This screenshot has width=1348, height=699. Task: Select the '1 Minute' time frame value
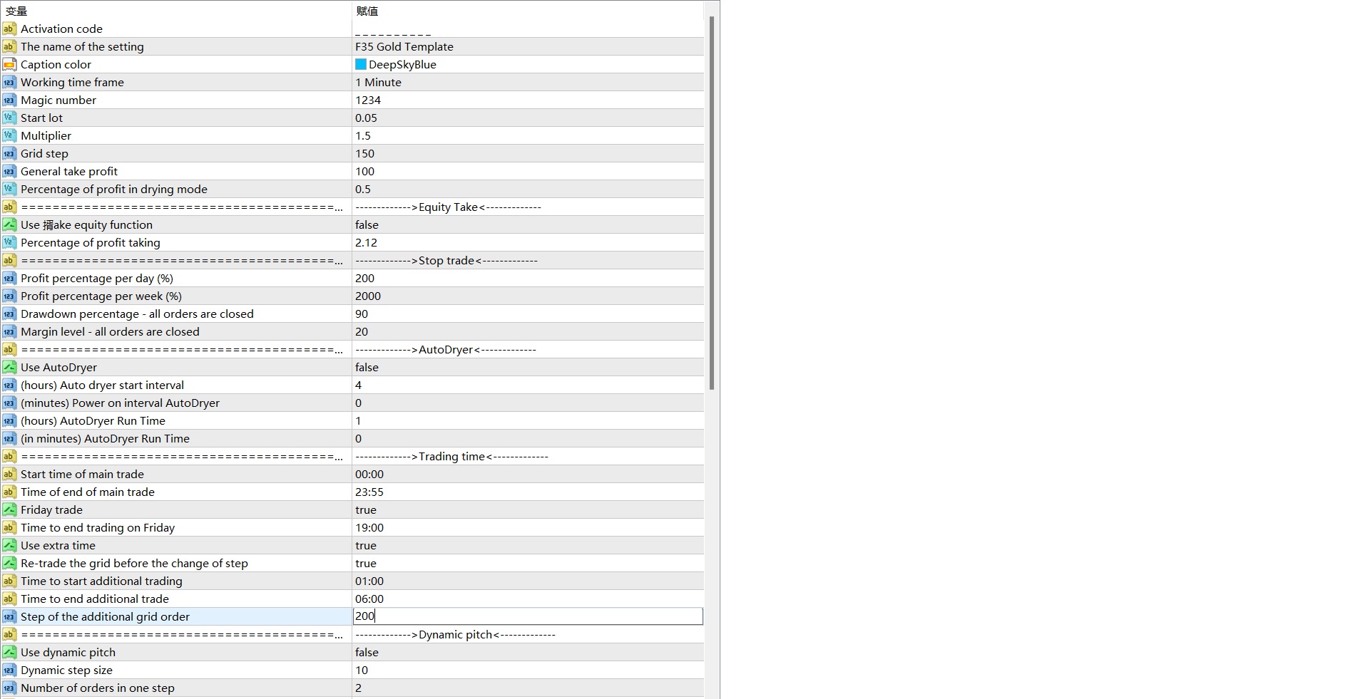pos(378,82)
